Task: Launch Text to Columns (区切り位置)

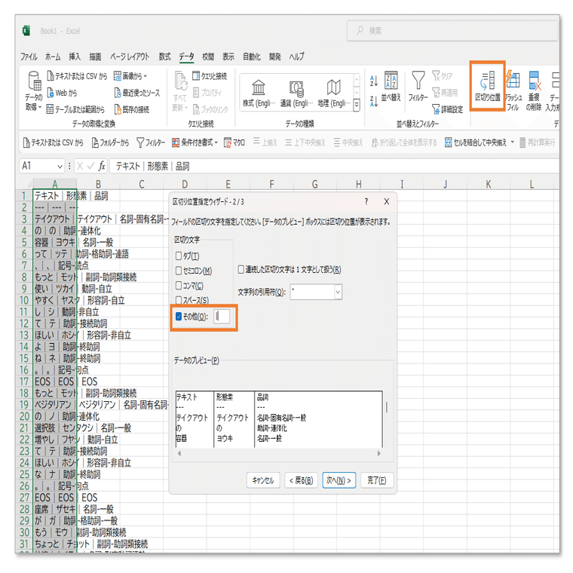Action: tap(488, 86)
